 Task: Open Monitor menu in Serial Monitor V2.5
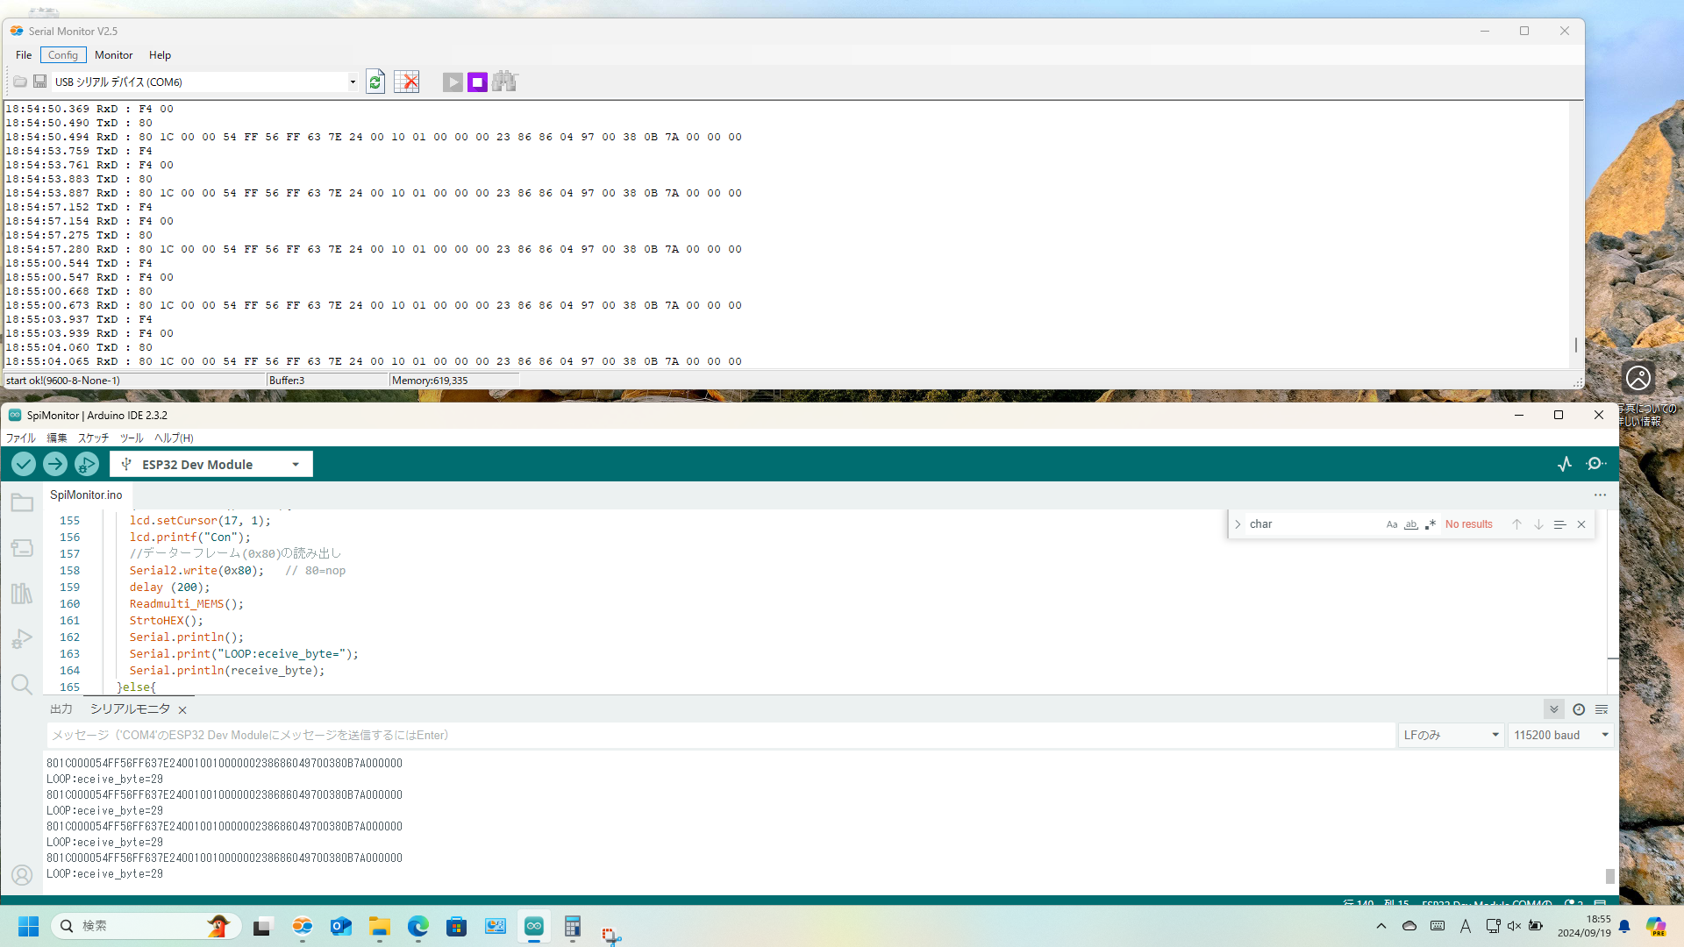coord(114,54)
